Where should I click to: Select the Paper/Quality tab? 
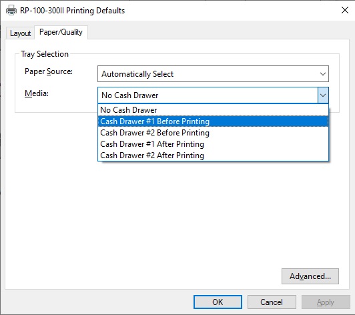click(x=61, y=32)
